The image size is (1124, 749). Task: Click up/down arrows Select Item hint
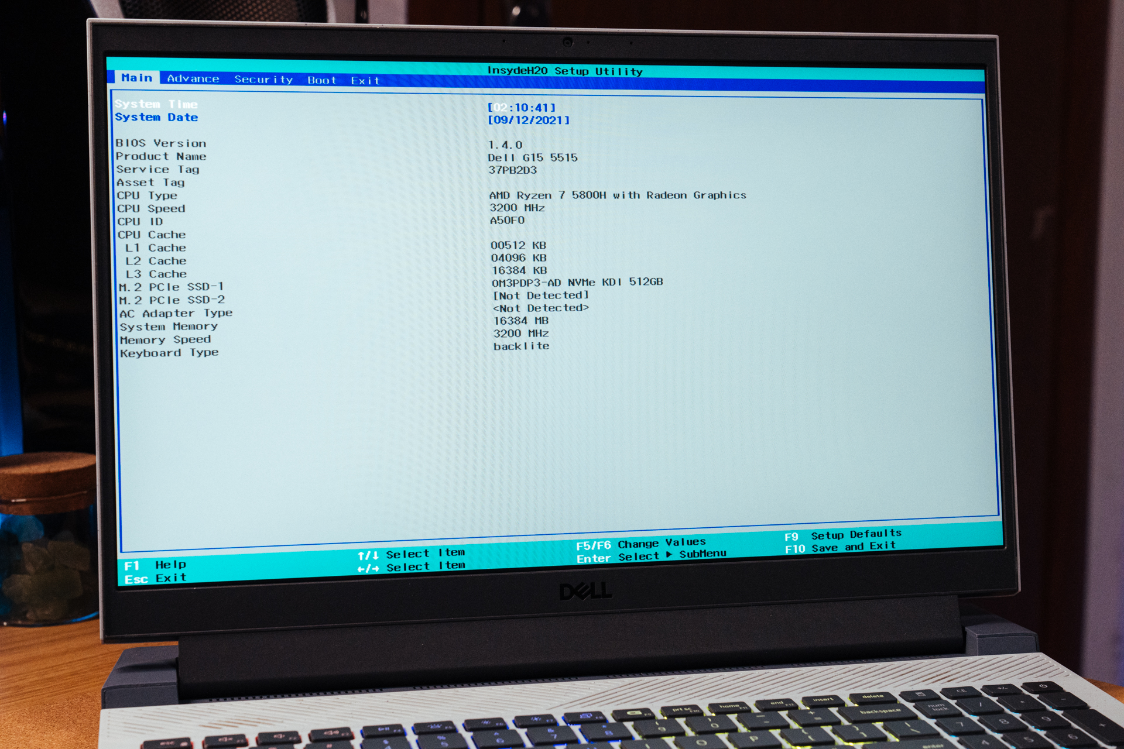click(411, 554)
